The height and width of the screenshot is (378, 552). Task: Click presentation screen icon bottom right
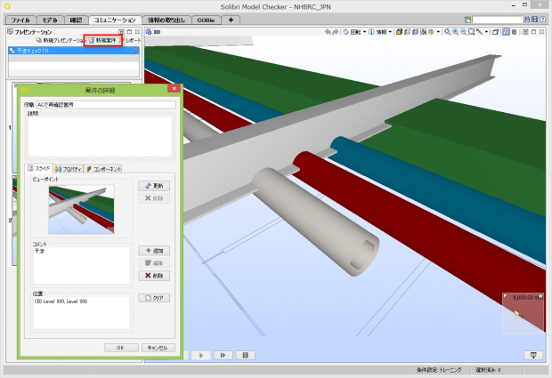(533, 356)
